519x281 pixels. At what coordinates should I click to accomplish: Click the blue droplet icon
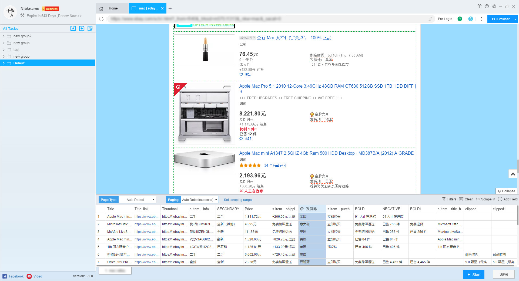coord(470,19)
